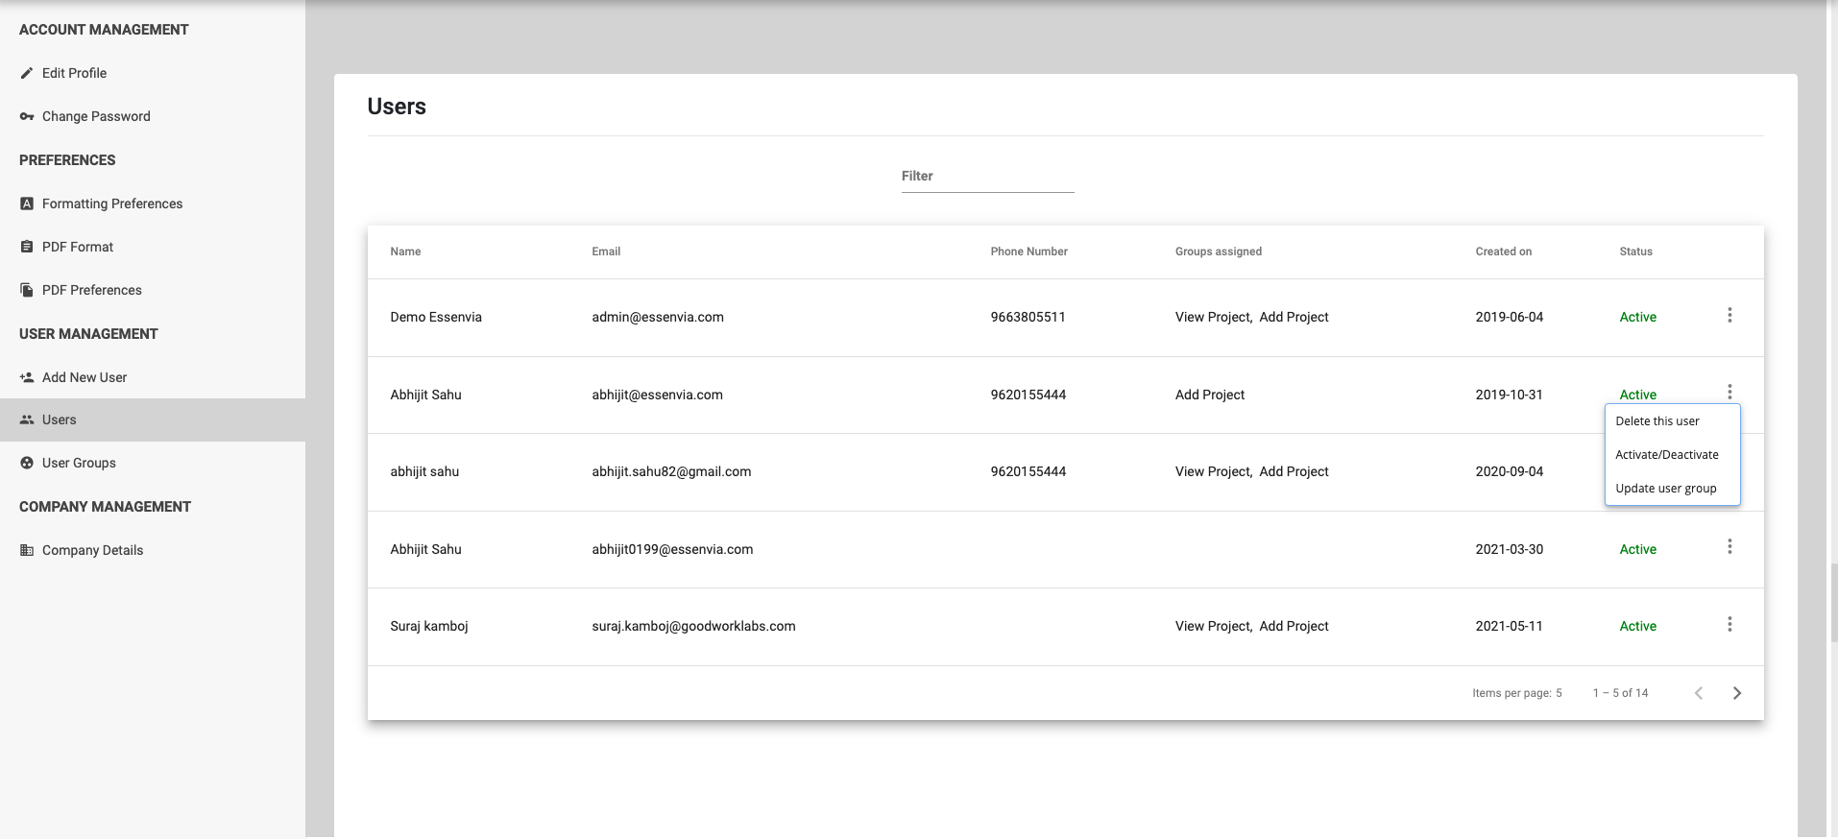This screenshot has width=1838, height=839.
Task: Open three-dot menu for Suraj kamboj
Action: pyautogui.click(x=1729, y=624)
